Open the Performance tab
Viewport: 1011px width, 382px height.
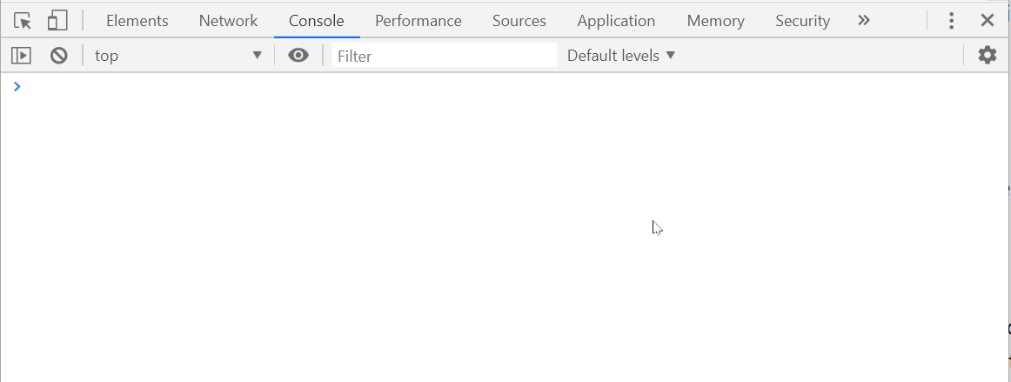coord(418,21)
